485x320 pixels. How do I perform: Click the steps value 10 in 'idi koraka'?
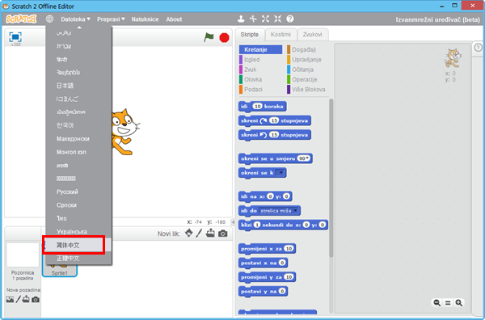(257, 107)
